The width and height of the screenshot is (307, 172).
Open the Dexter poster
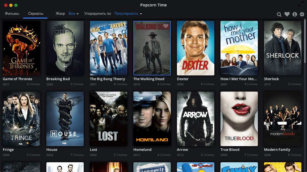tap(196, 48)
